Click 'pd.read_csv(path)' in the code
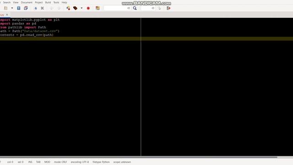This screenshot has height=165, width=293. point(37,35)
